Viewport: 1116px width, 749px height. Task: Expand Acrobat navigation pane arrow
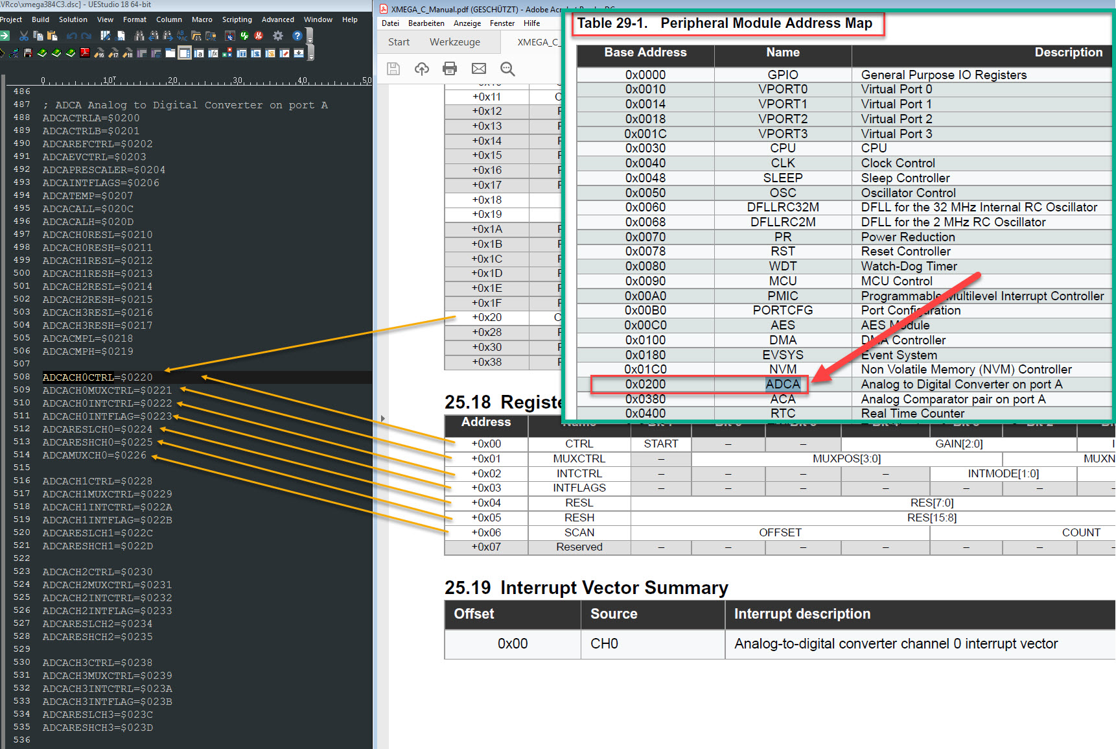[x=383, y=419]
